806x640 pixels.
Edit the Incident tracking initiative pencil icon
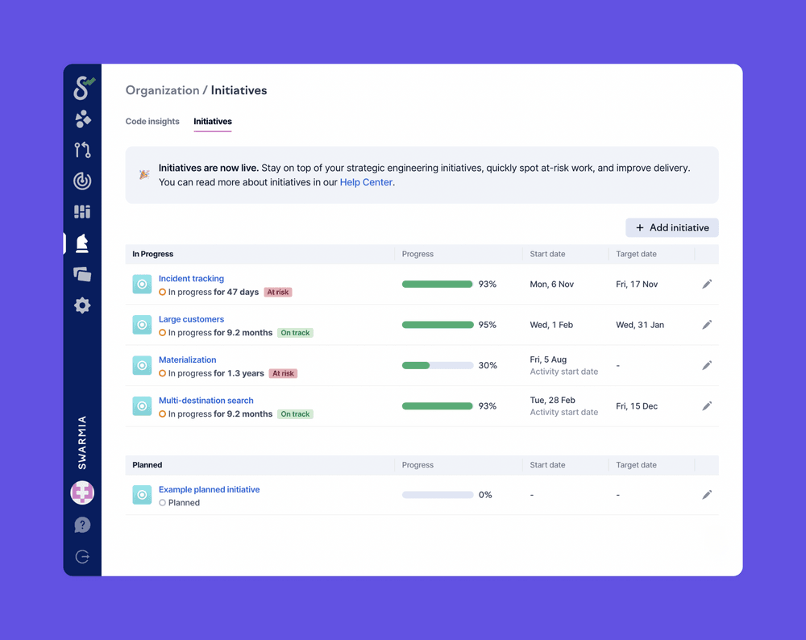tap(707, 285)
